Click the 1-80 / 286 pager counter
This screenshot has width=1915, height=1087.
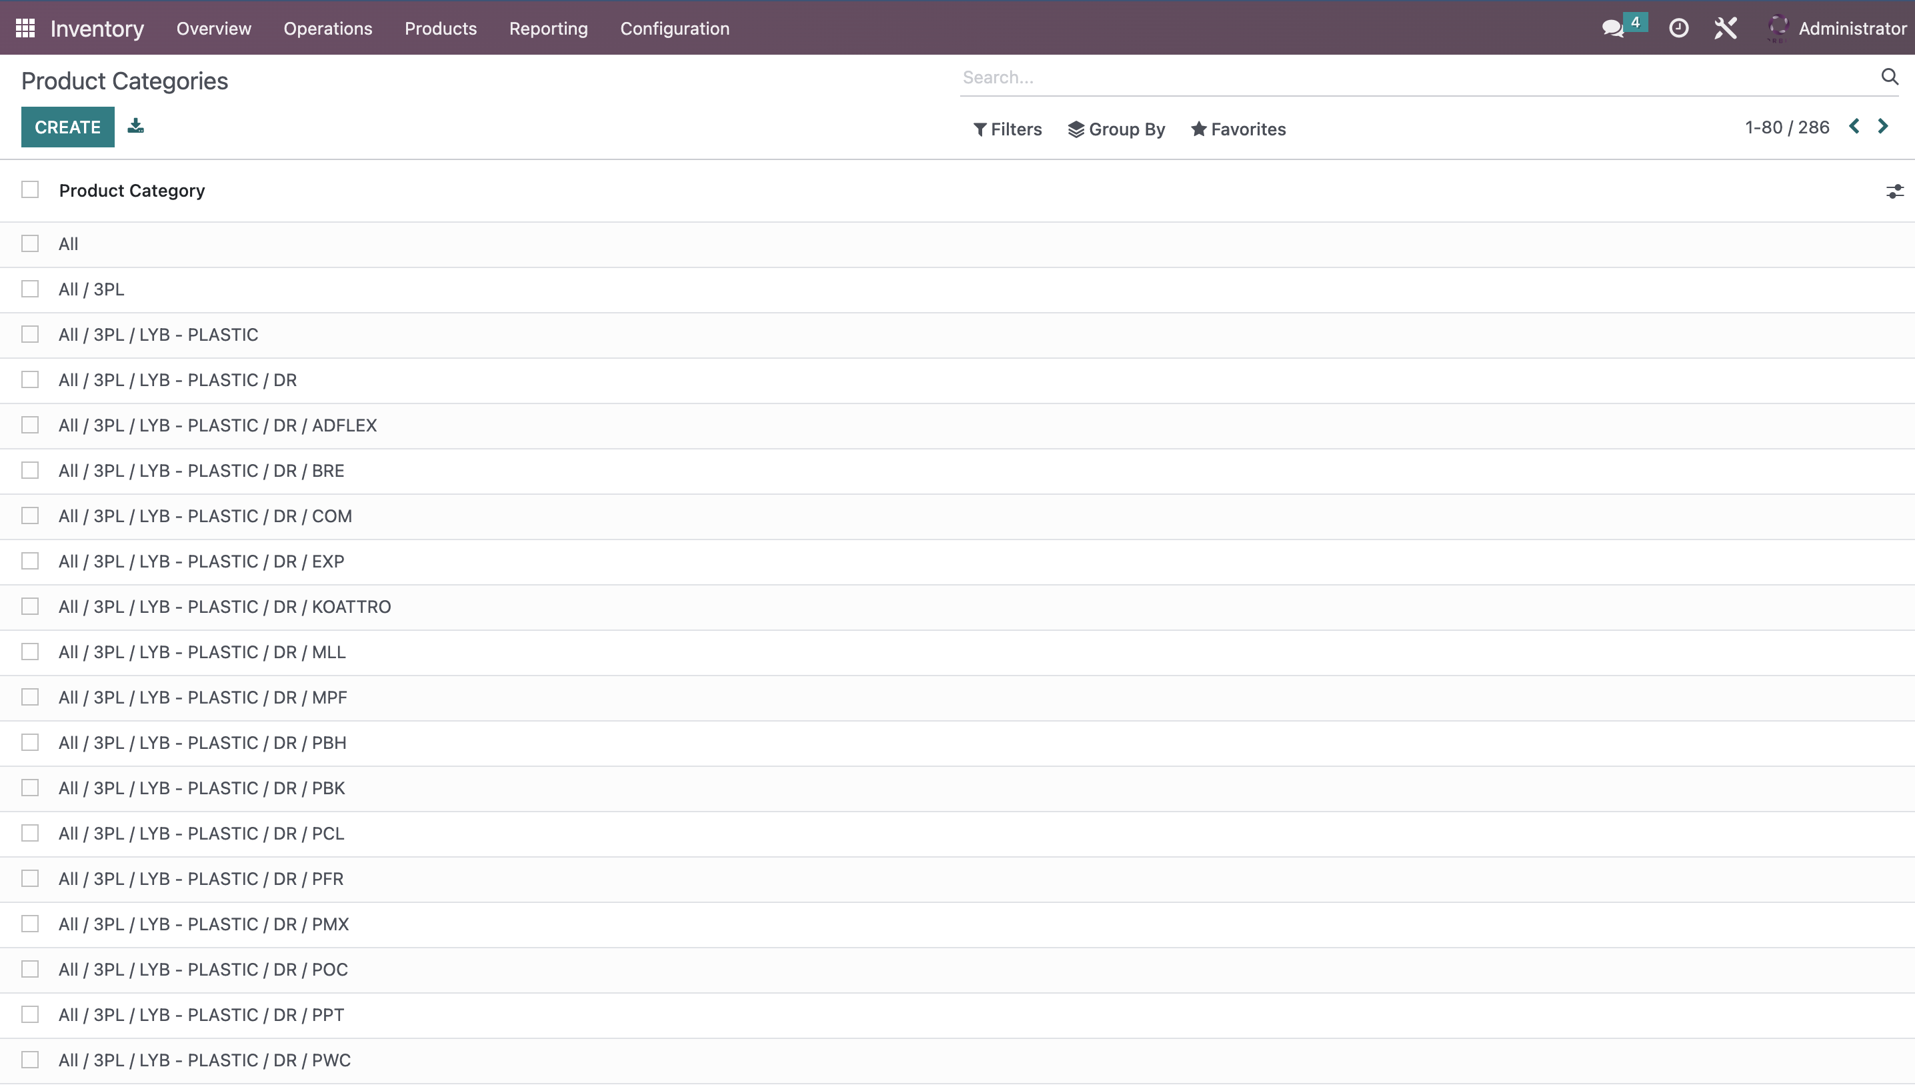tap(1786, 127)
